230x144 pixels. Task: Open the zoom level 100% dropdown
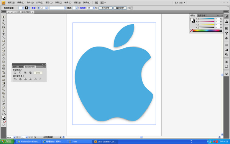[x=15, y=137]
